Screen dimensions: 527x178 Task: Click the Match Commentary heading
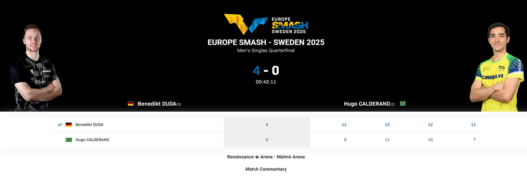[266, 169]
